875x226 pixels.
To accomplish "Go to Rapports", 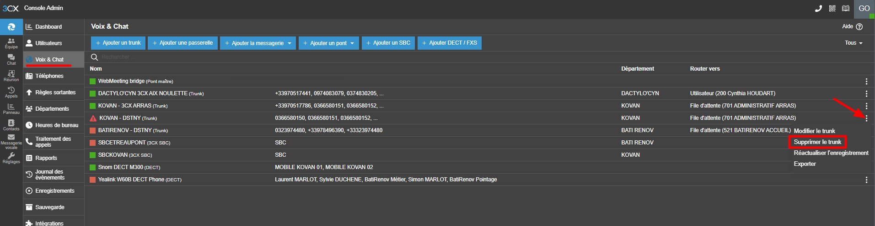I will coord(54,158).
